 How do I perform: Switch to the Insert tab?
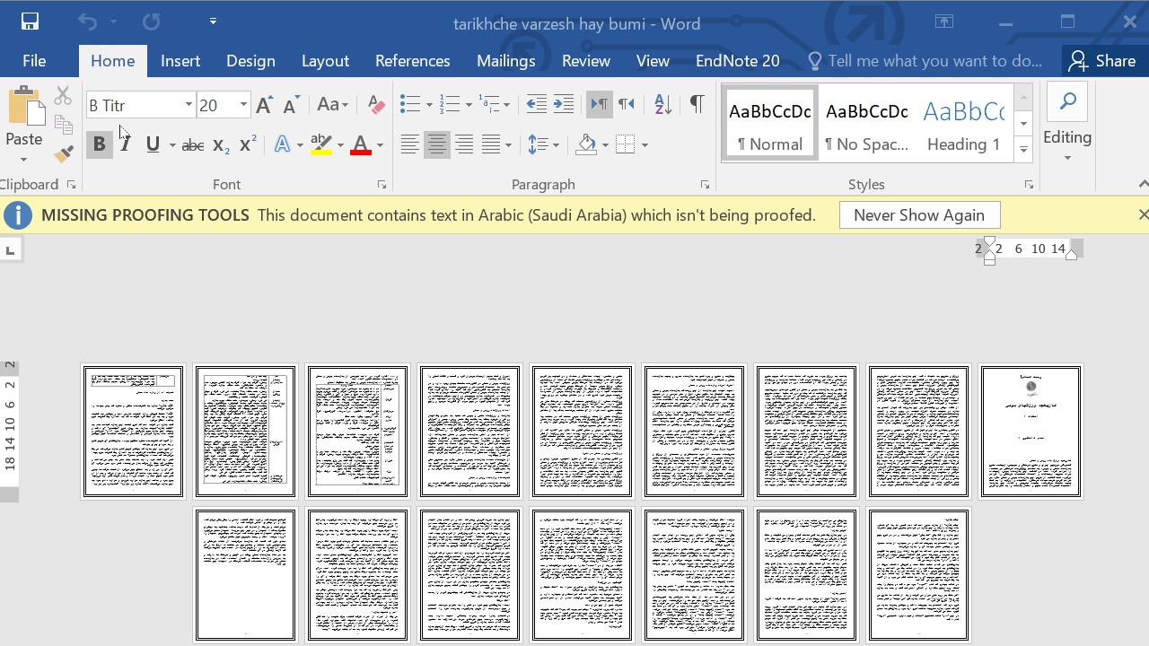(180, 61)
